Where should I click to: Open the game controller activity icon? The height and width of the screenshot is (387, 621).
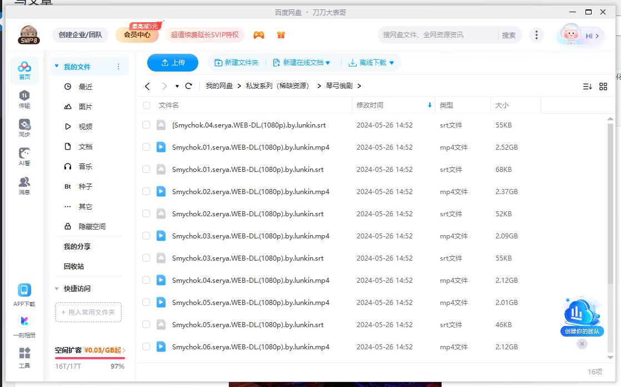[x=259, y=34]
